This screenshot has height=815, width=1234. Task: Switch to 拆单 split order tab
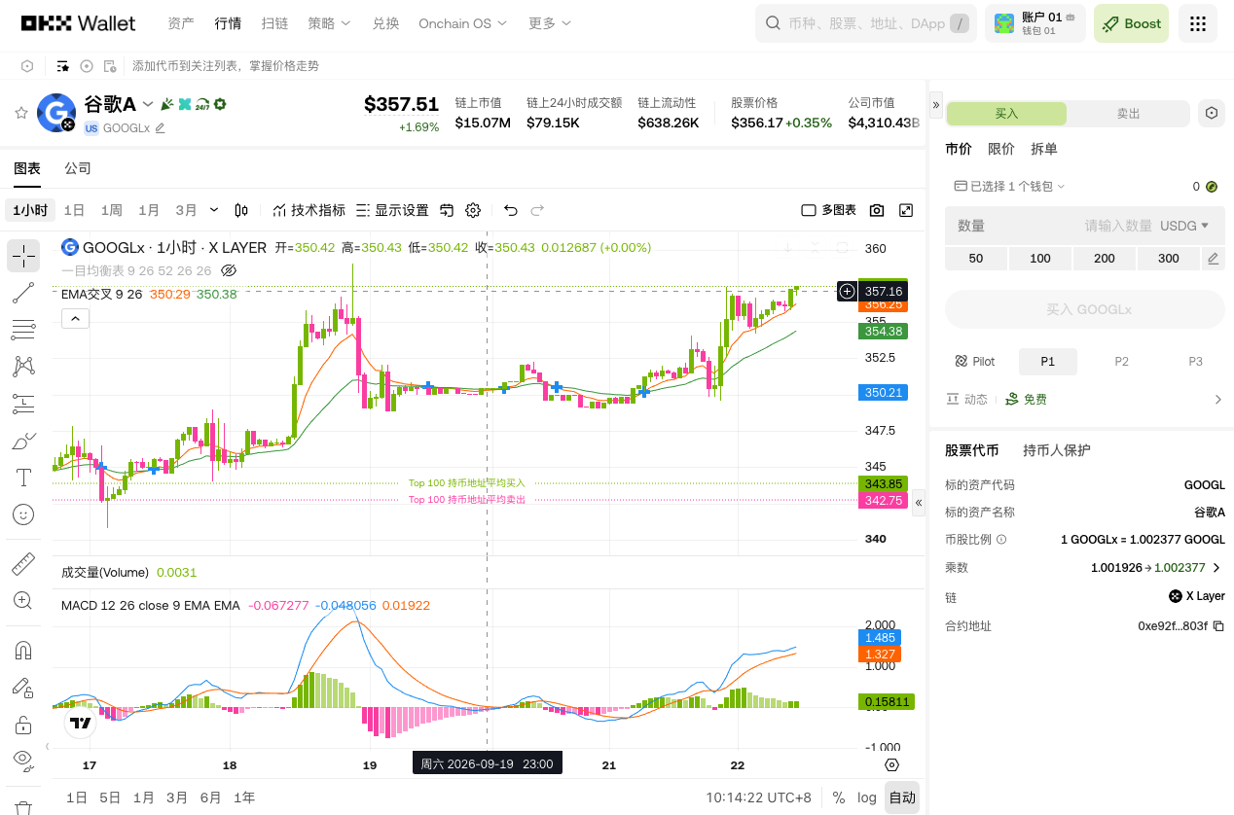1044,149
